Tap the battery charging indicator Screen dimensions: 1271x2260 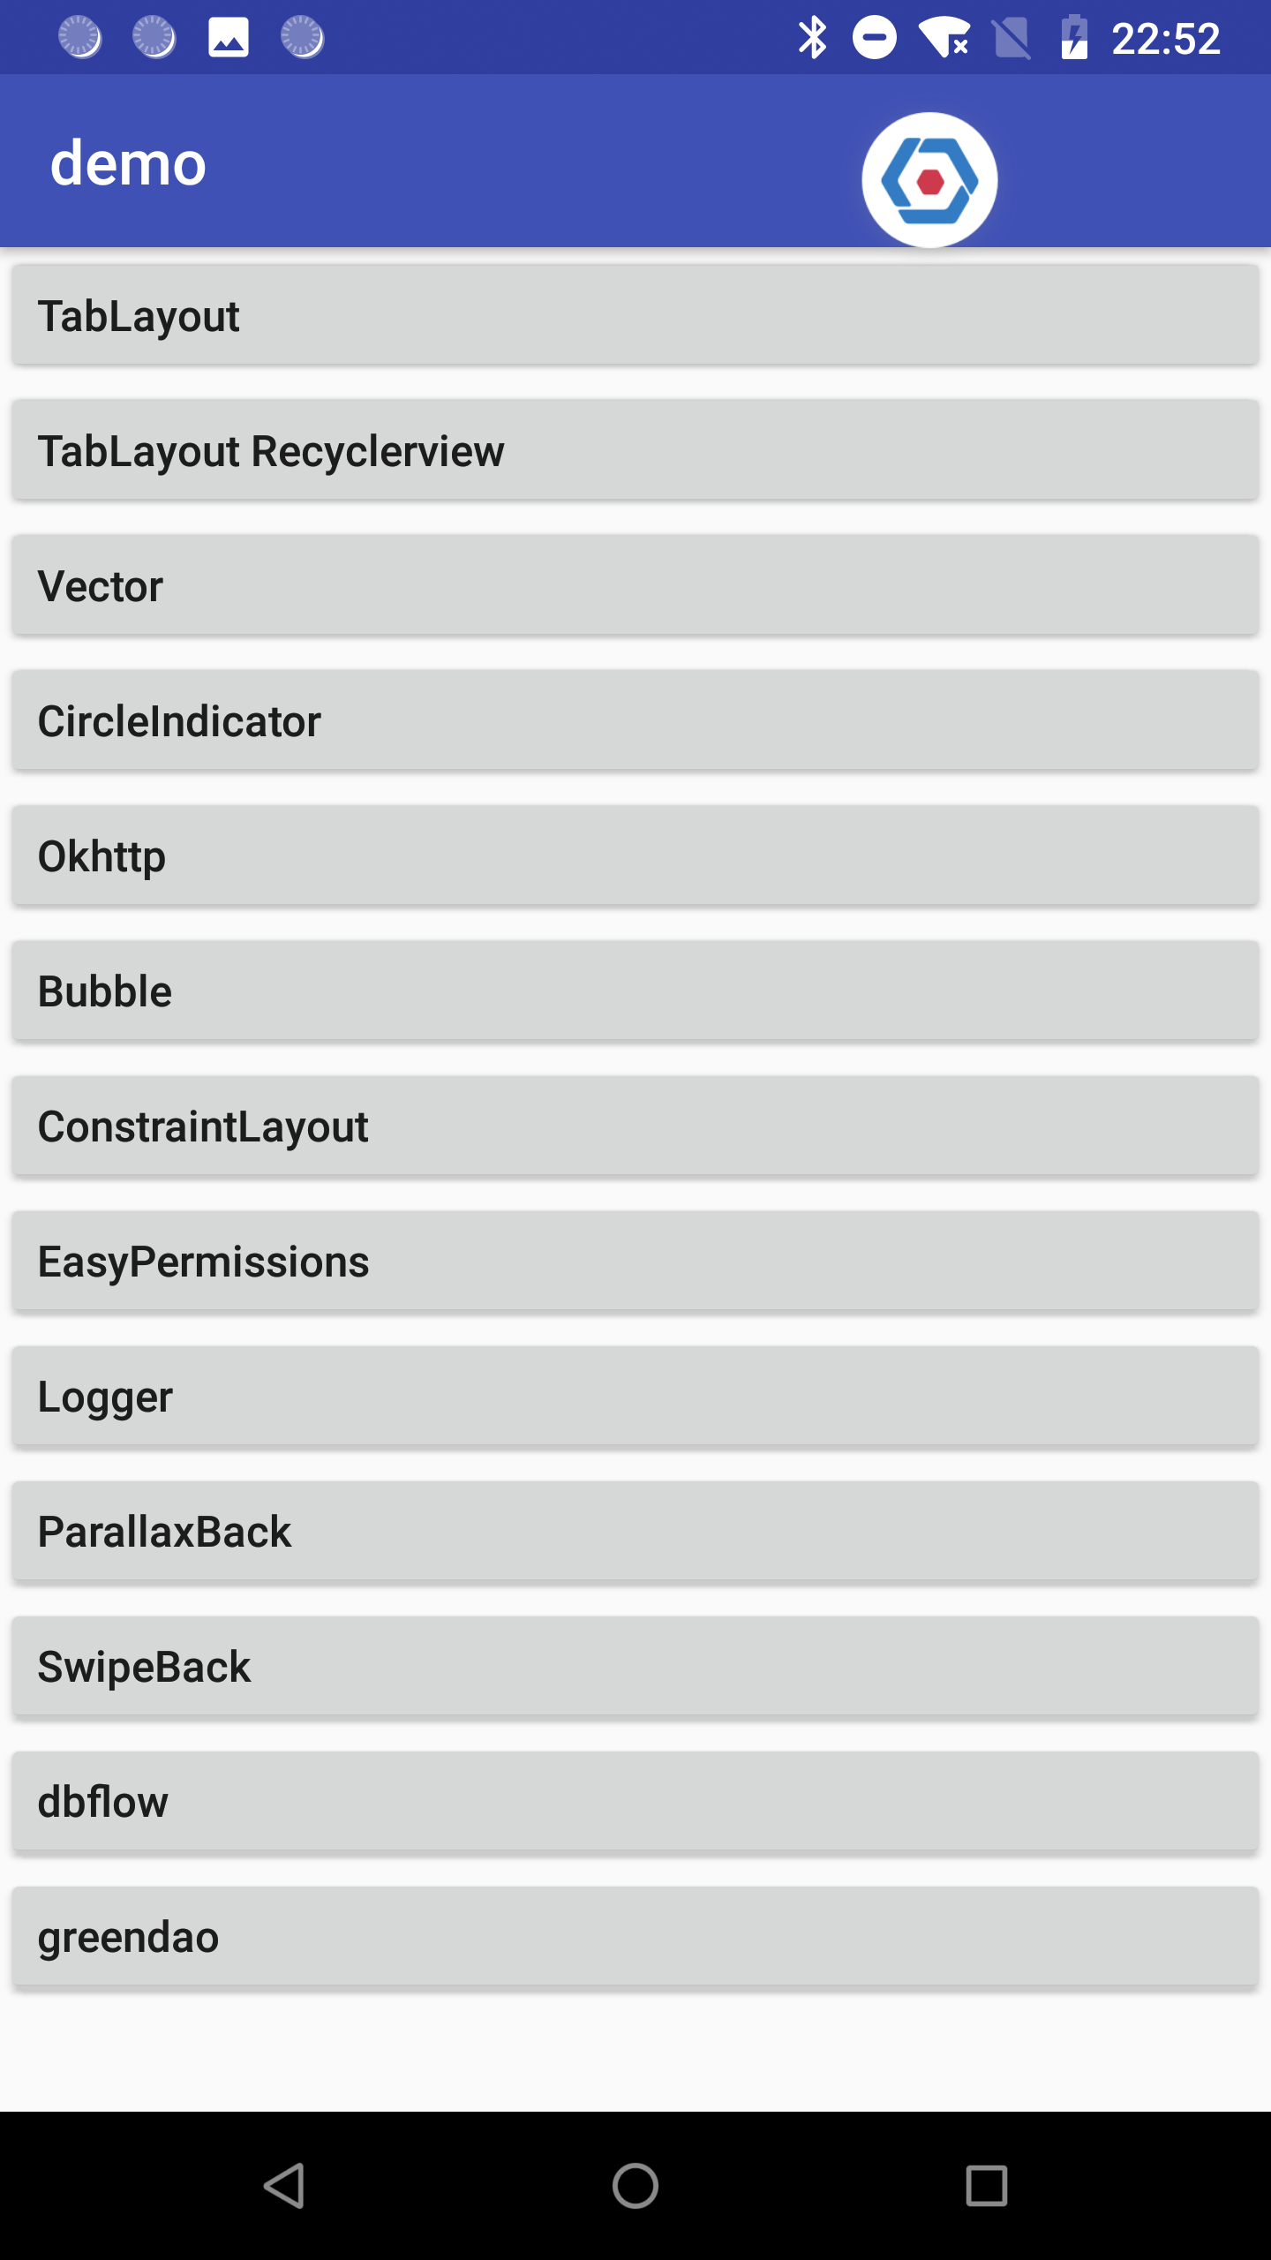click(1075, 36)
